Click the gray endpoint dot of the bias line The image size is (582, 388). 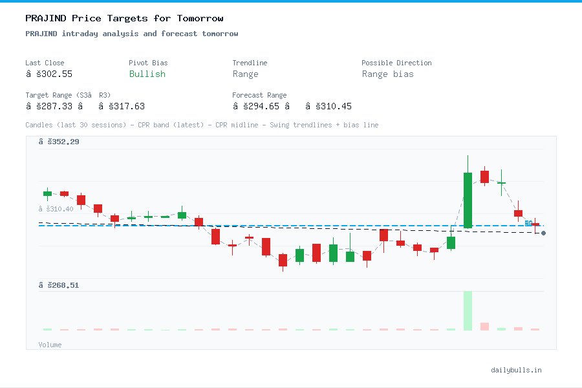tap(543, 233)
